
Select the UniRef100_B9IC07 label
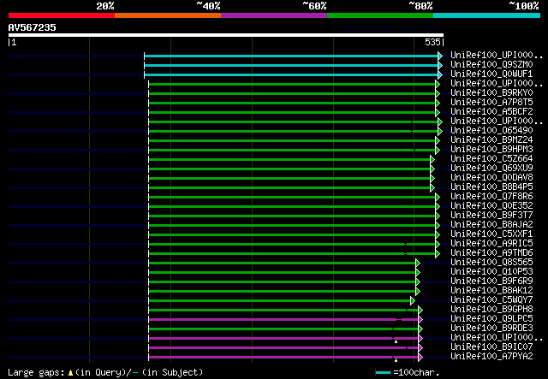click(x=491, y=347)
